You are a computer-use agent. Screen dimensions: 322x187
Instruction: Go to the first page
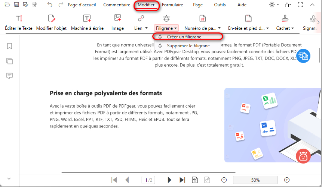[x=114, y=180]
